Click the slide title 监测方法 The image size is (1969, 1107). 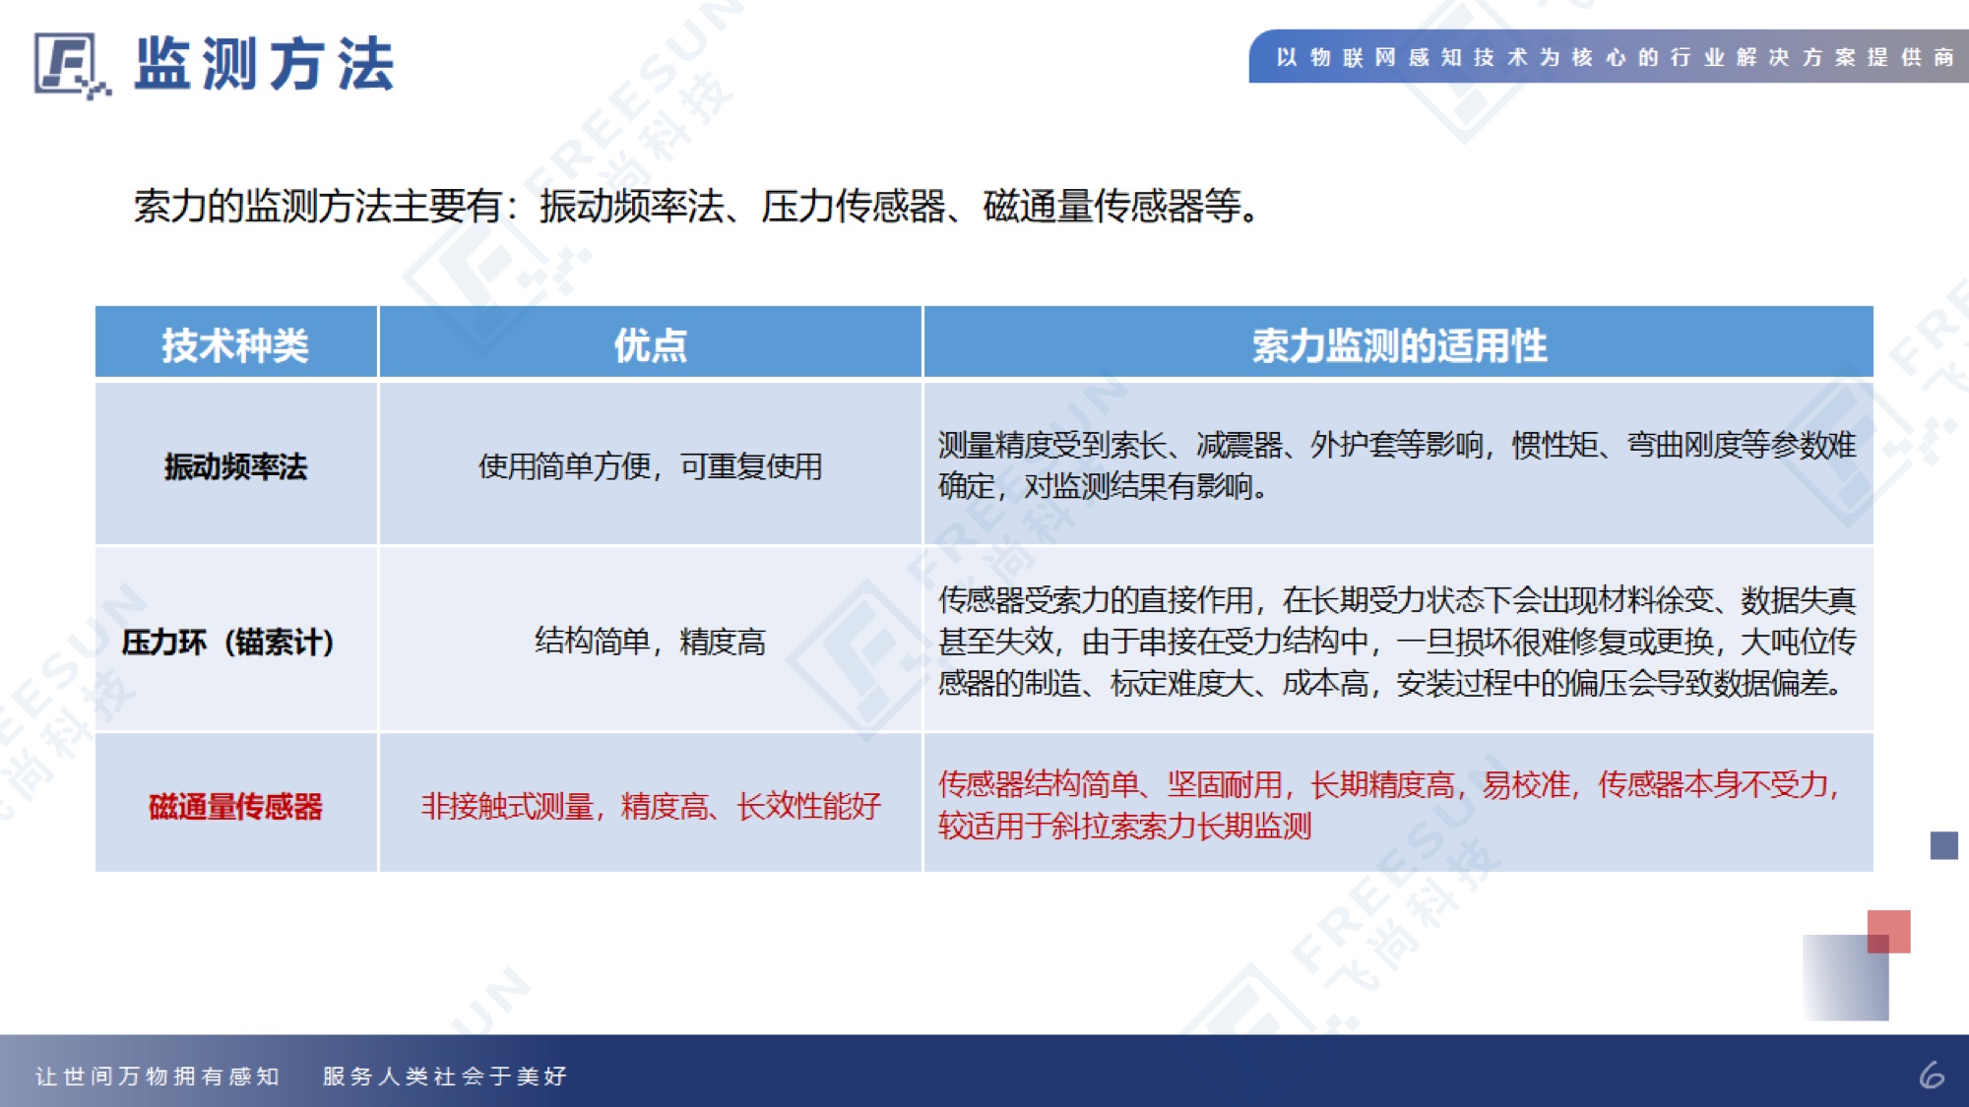click(264, 65)
